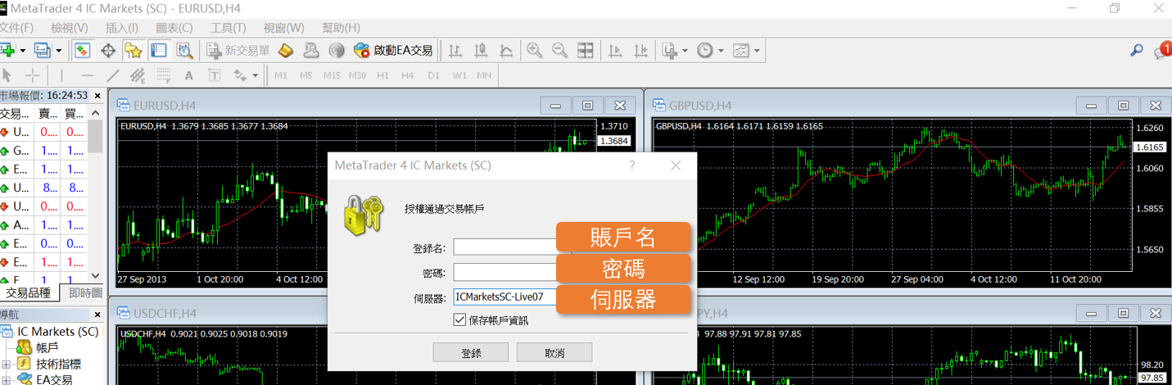This screenshot has height=385, width=1172.
Task: Click the zoom out magnifier icon
Action: [x=560, y=50]
